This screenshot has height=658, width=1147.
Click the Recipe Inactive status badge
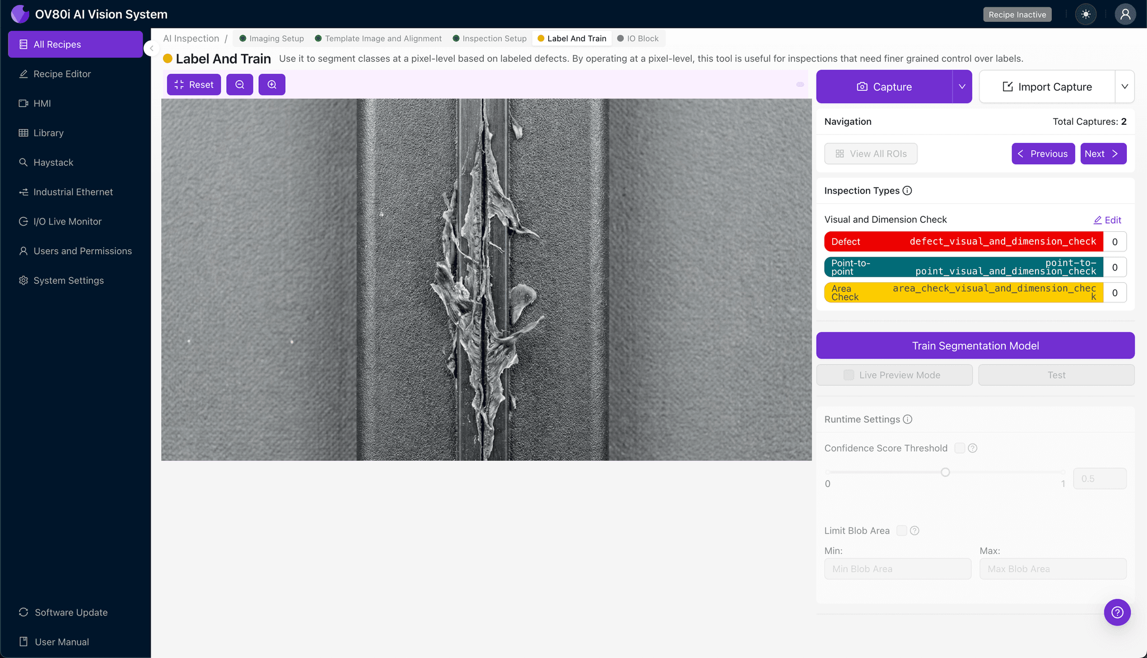pyautogui.click(x=1017, y=15)
